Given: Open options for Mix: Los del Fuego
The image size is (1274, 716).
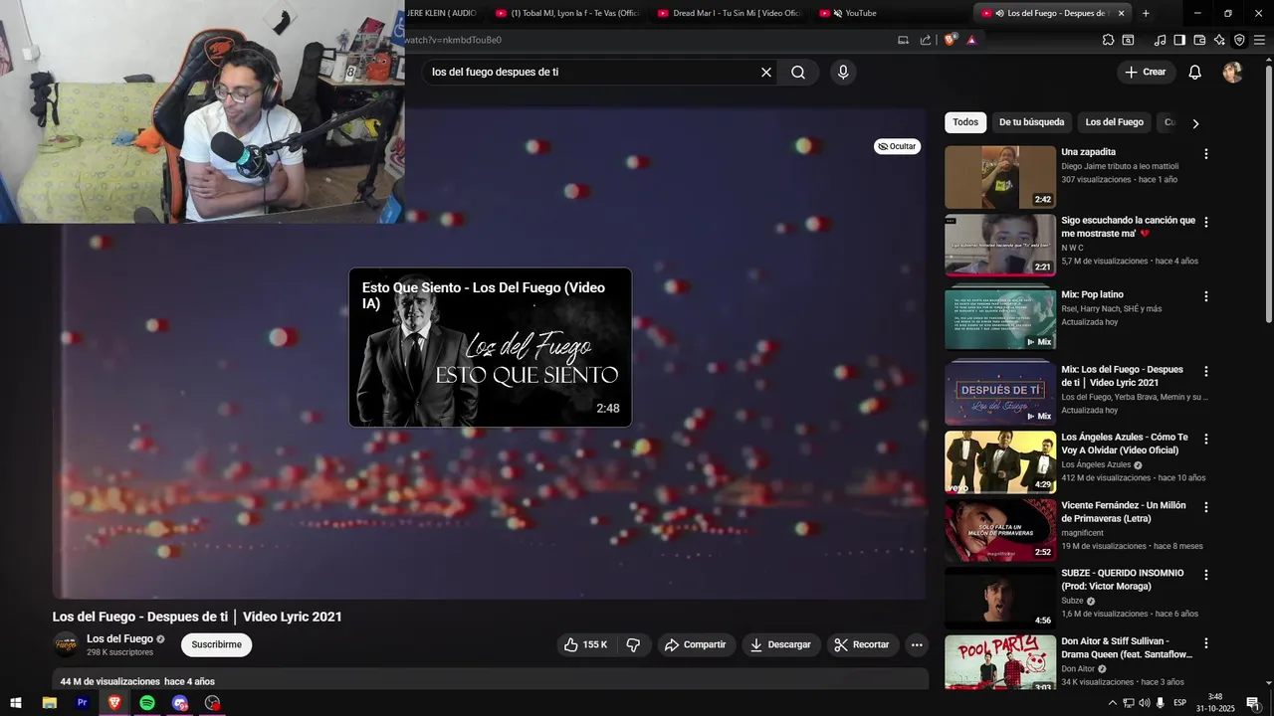Looking at the screenshot, I should [1206, 371].
